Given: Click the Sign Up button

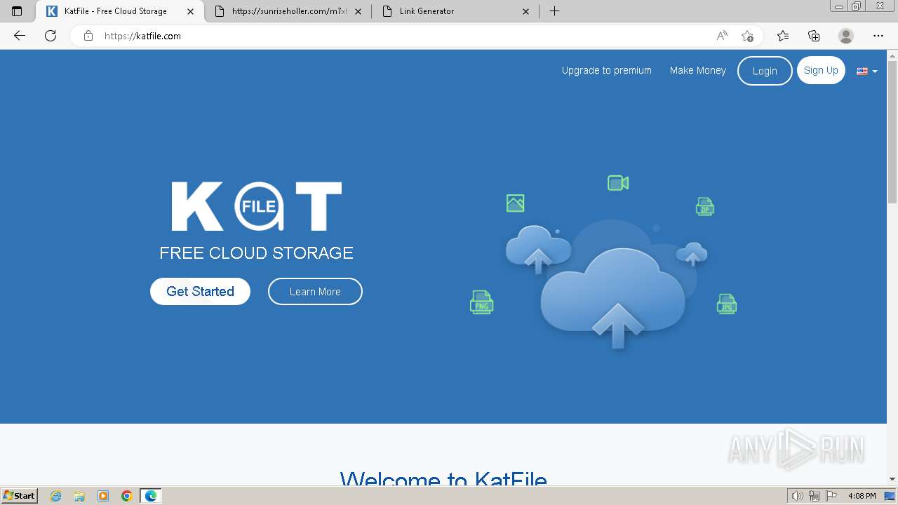Looking at the screenshot, I should click(821, 70).
